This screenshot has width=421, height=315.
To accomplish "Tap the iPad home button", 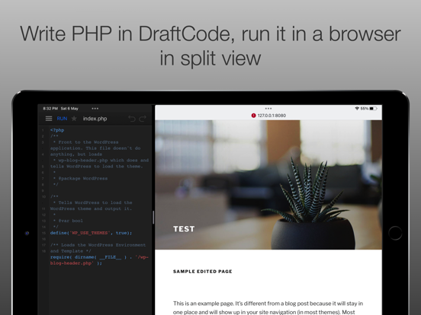I will (x=395, y=233).
